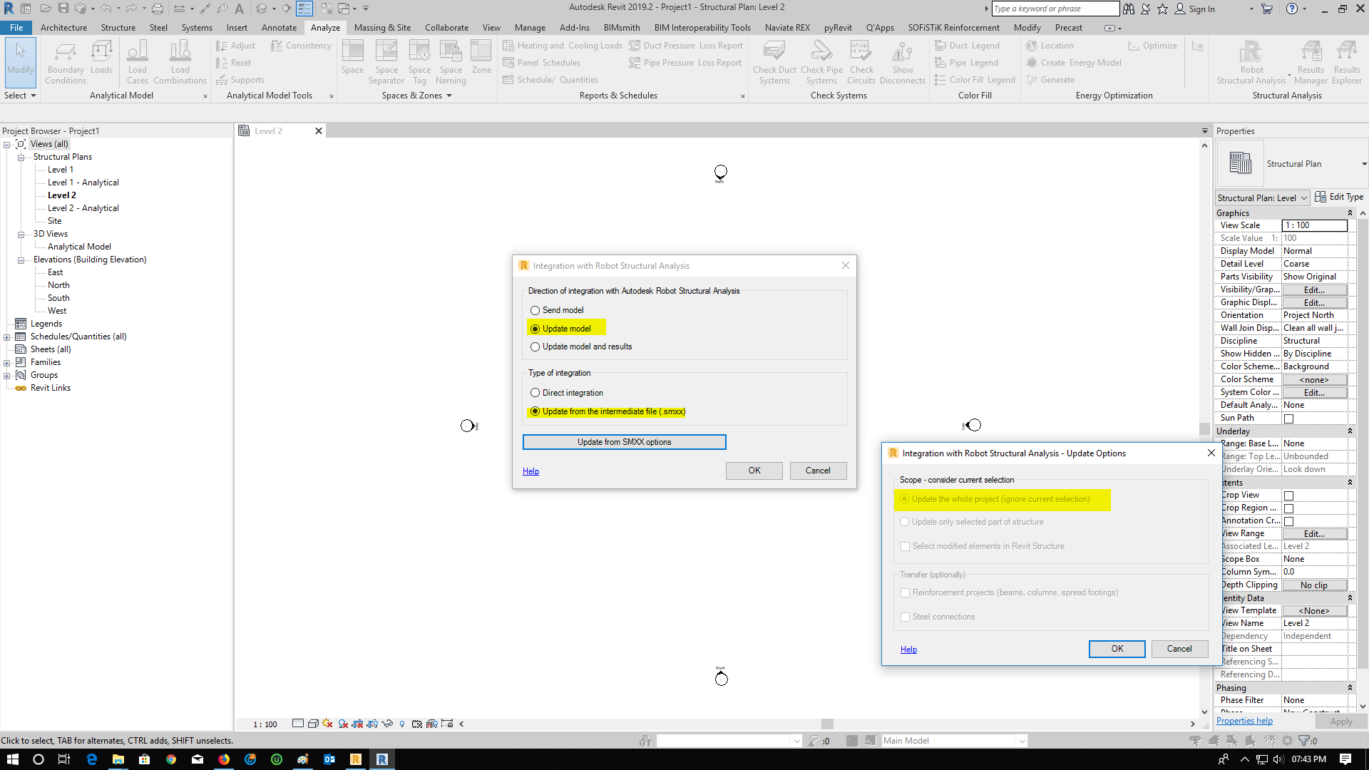Check the Crop View checkbox in Properties

pyautogui.click(x=1288, y=494)
